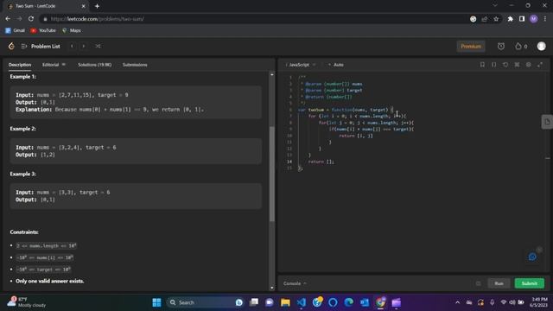
Task: Open the JavaScript language dropdown
Action: (x=301, y=65)
